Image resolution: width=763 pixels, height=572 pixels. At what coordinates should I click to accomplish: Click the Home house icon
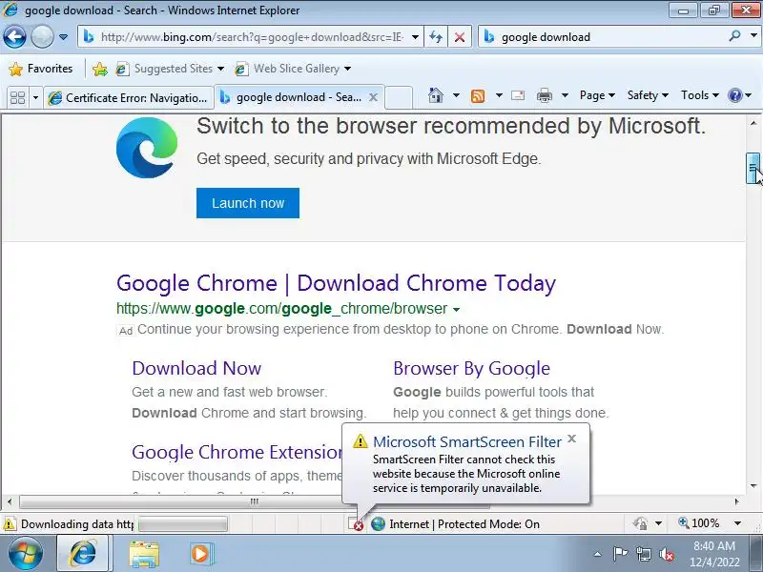point(436,95)
